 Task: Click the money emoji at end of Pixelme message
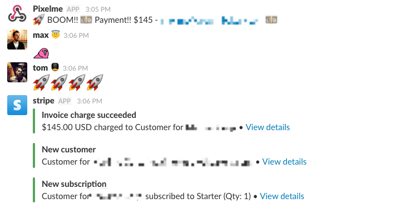(271, 19)
